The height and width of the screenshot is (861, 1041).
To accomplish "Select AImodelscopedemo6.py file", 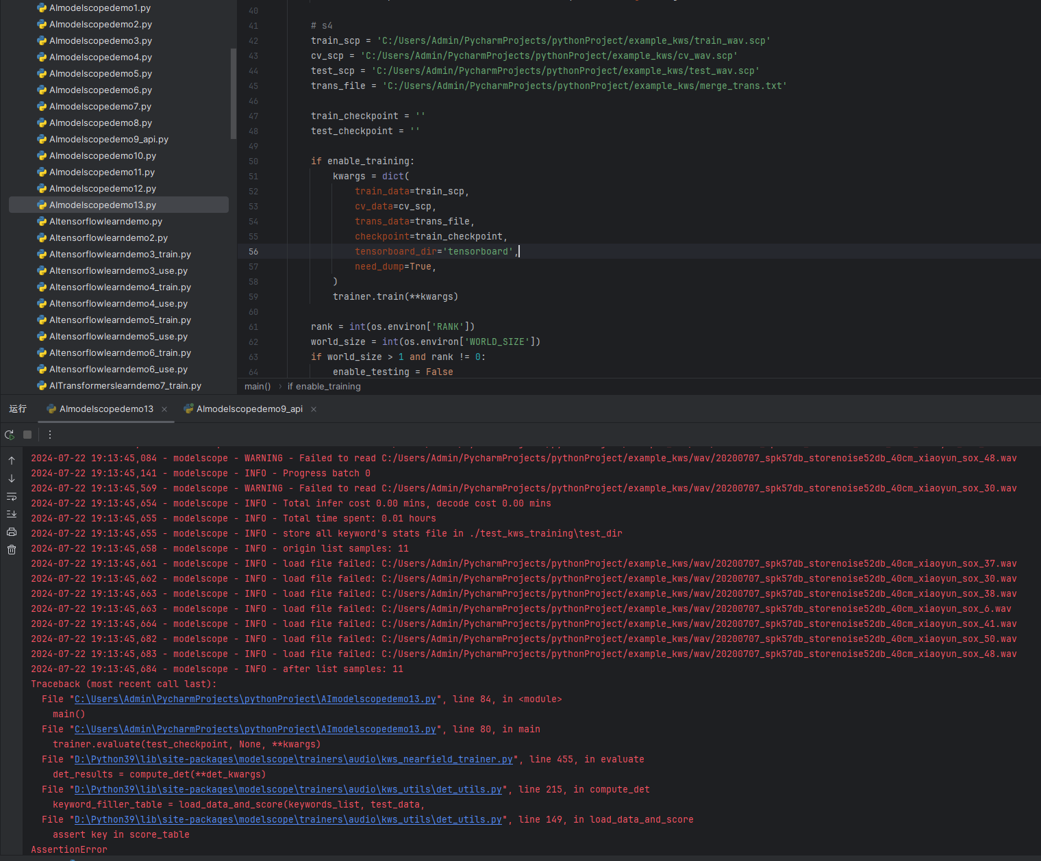I will pyautogui.click(x=101, y=90).
